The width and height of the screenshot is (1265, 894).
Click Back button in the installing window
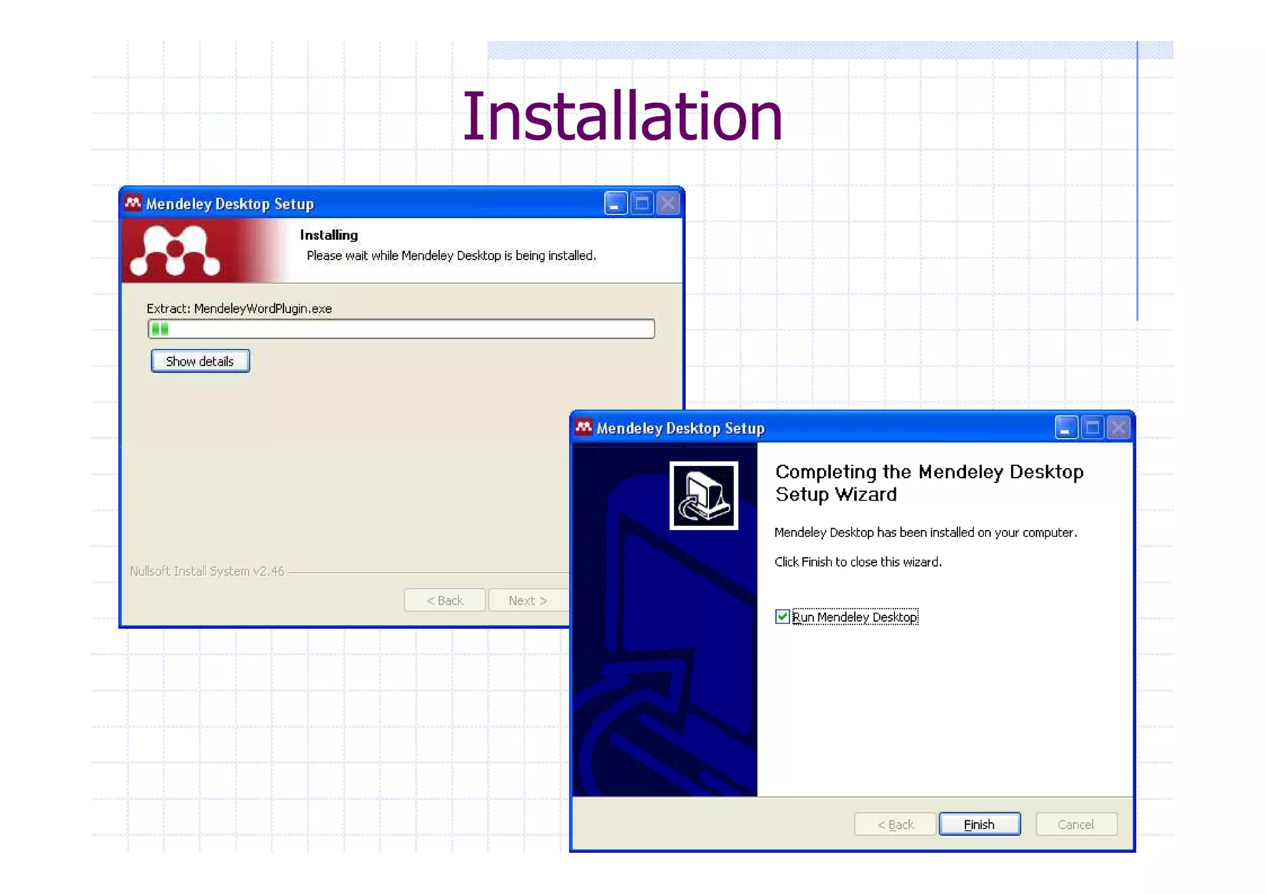click(445, 600)
